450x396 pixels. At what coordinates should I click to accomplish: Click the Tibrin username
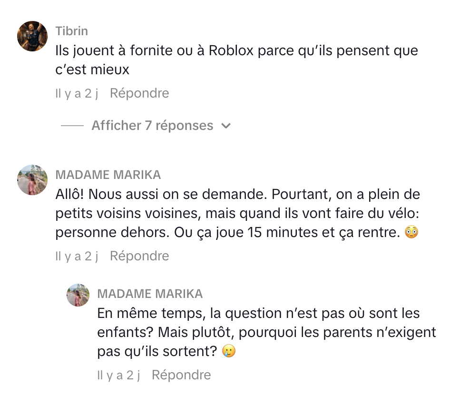[71, 31]
